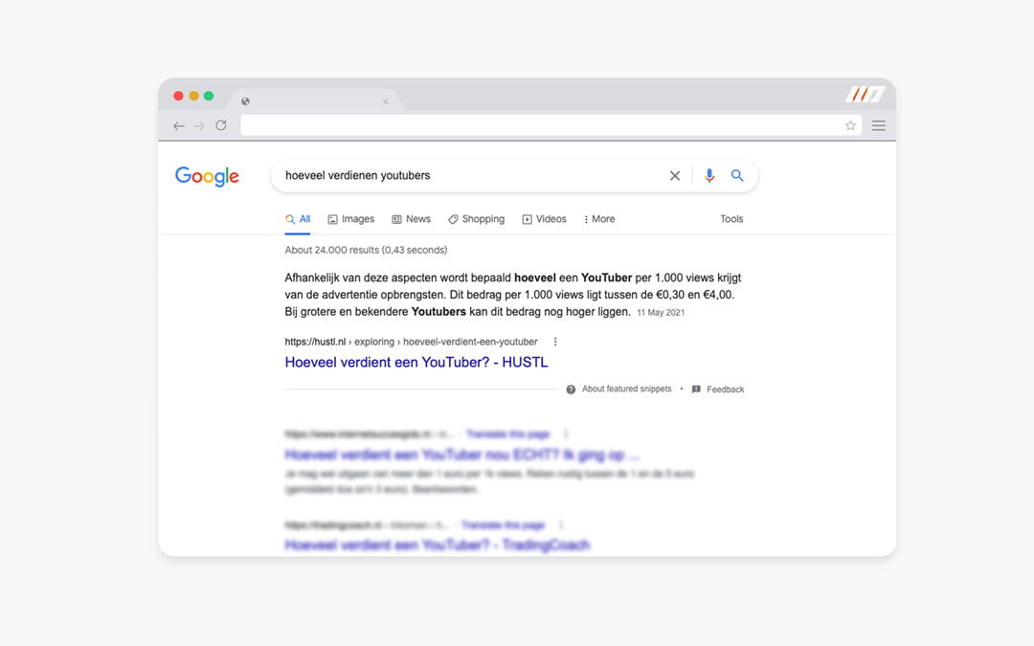Close the browser tab
Screen dimensions: 1034x646
pos(386,101)
